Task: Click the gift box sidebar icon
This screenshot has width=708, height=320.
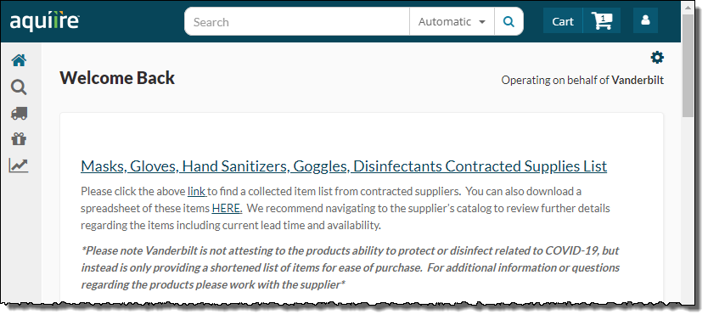Action: click(19, 139)
